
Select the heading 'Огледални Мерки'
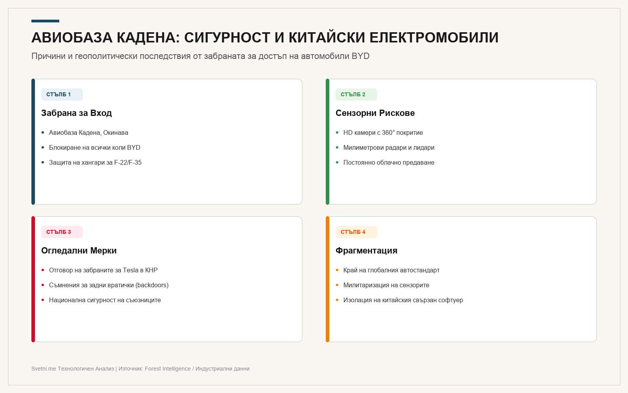point(79,251)
